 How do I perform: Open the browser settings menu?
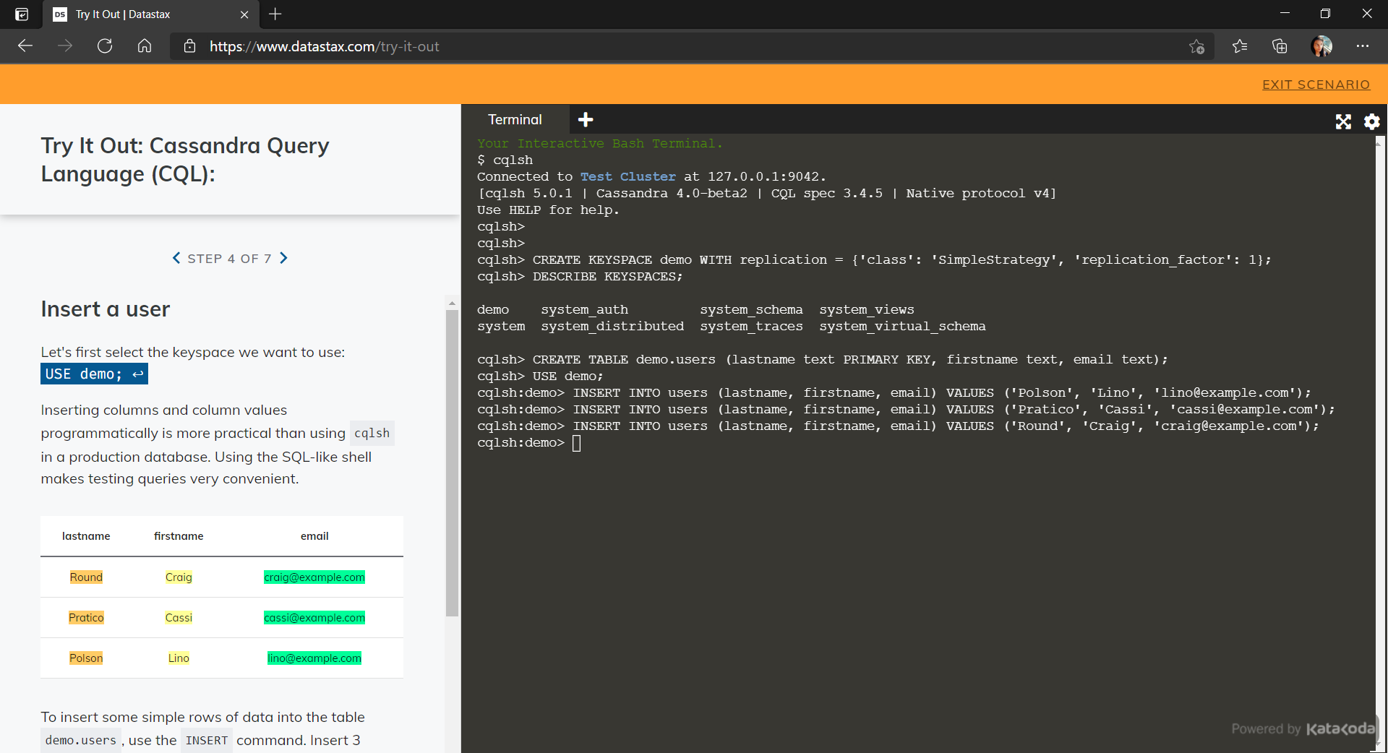pos(1363,46)
